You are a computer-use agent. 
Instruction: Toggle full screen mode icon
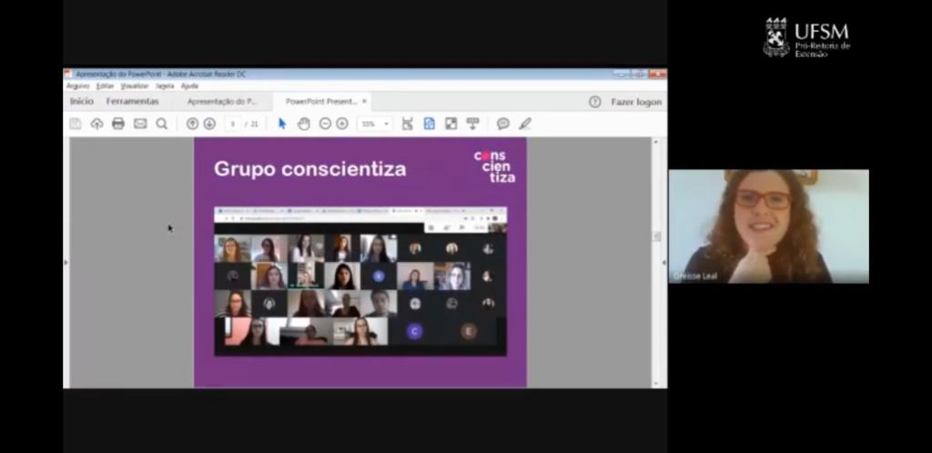451,124
